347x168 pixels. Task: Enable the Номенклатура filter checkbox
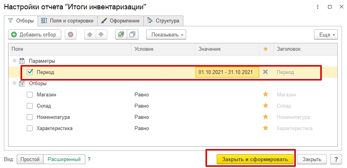(x=29, y=117)
